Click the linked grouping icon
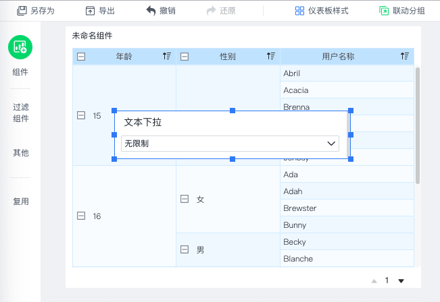The image size is (440, 302). pos(384,11)
